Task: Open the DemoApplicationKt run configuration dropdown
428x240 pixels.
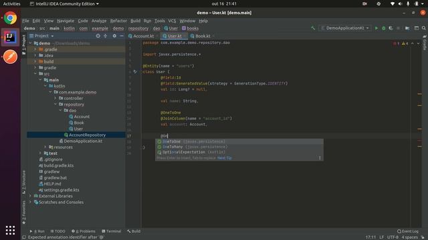Action: (x=345, y=28)
